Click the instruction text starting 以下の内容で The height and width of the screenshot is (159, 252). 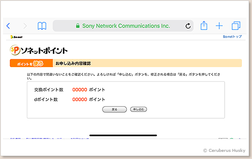pos(123,76)
